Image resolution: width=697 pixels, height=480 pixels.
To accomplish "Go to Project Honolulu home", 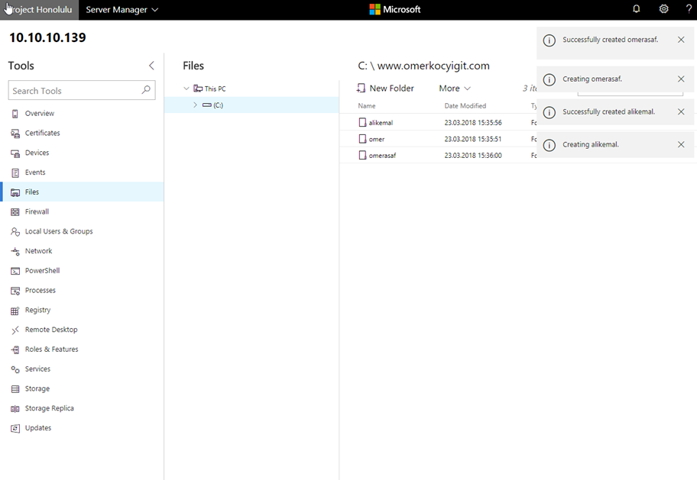I will click(39, 10).
